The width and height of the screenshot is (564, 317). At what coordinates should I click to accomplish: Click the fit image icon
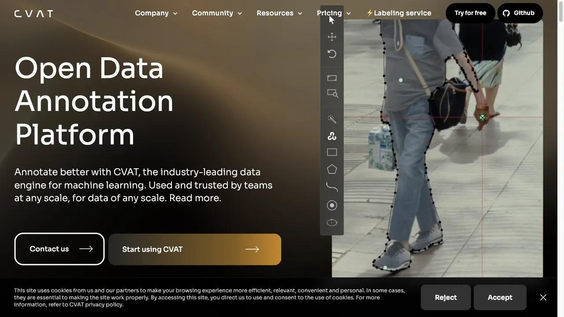click(x=332, y=78)
